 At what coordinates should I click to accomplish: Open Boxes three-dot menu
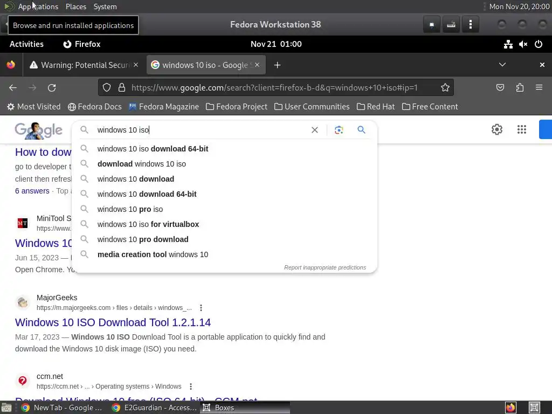coord(470,25)
